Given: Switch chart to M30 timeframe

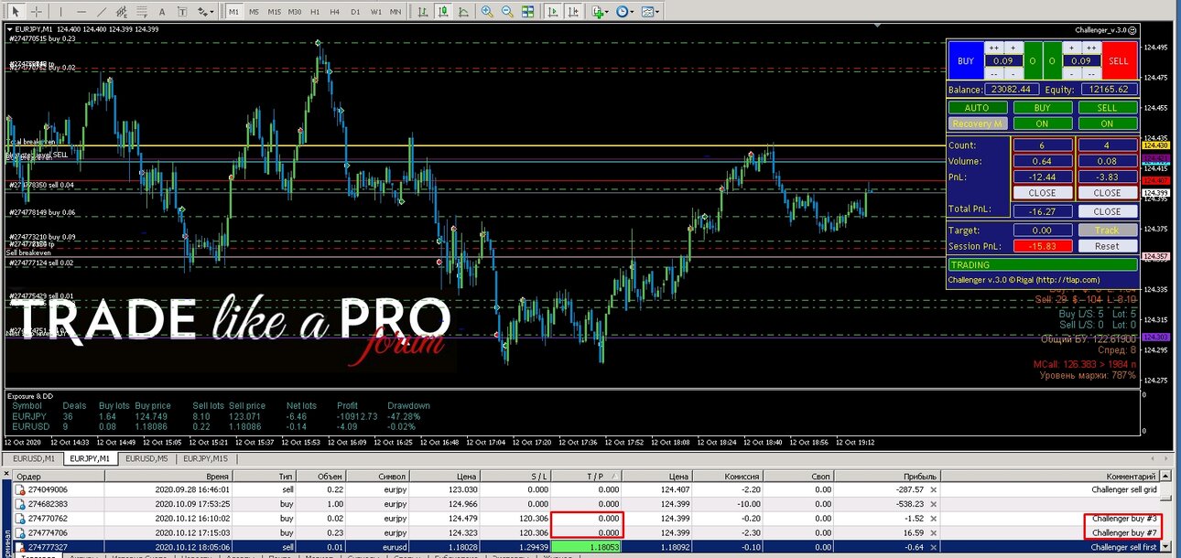Looking at the screenshot, I should (x=295, y=12).
